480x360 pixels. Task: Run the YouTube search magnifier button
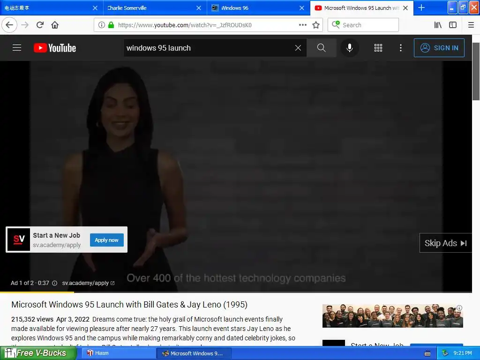[322, 48]
